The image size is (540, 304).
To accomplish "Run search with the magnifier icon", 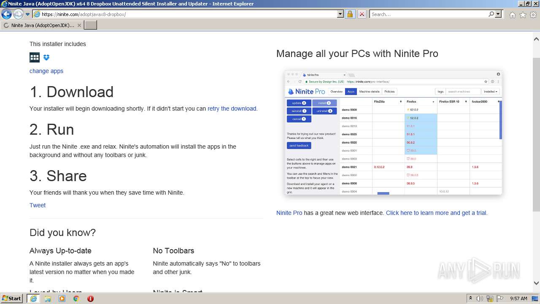I will [491, 14].
